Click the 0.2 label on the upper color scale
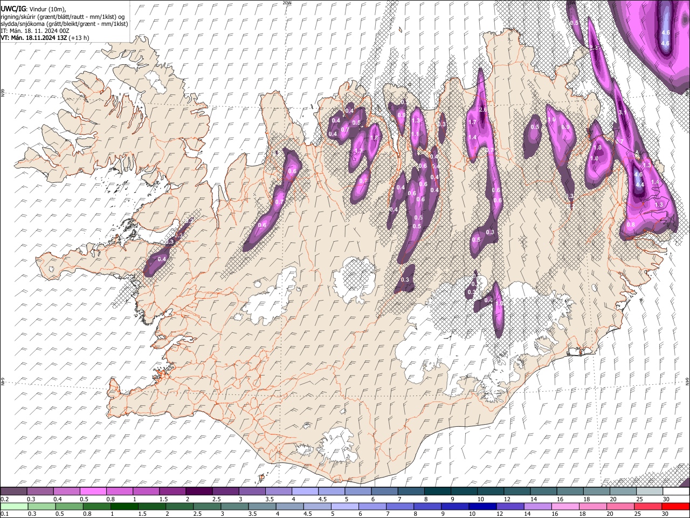 point(5,499)
